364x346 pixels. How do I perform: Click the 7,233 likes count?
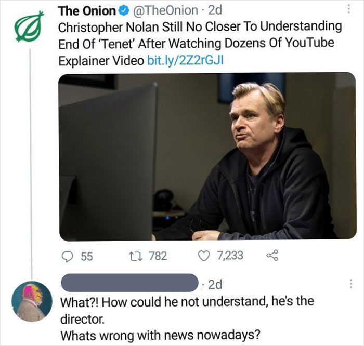(x=229, y=256)
